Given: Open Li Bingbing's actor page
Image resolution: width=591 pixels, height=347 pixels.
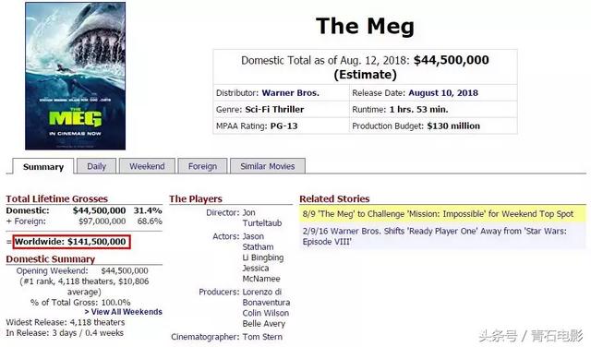Looking at the screenshot, I should click(262, 257).
